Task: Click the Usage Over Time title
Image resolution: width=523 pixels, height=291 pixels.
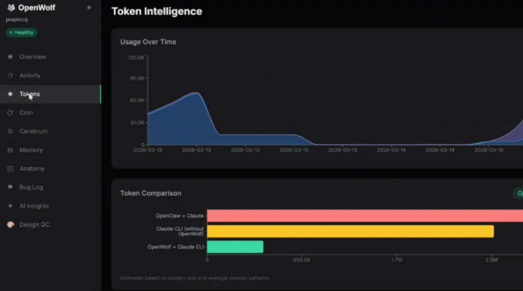Action: point(148,42)
